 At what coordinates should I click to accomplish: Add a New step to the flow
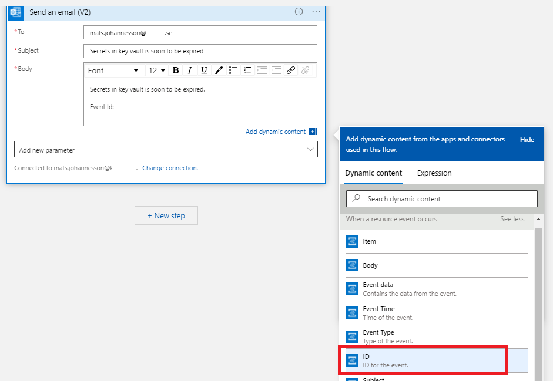[x=166, y=215]
